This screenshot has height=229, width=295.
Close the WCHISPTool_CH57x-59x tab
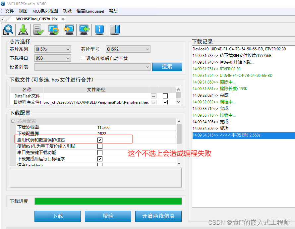tap(63, 19)
